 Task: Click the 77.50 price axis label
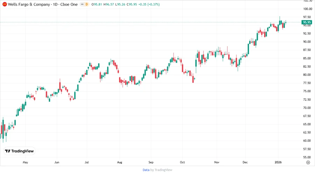click(x=307, y=83)
